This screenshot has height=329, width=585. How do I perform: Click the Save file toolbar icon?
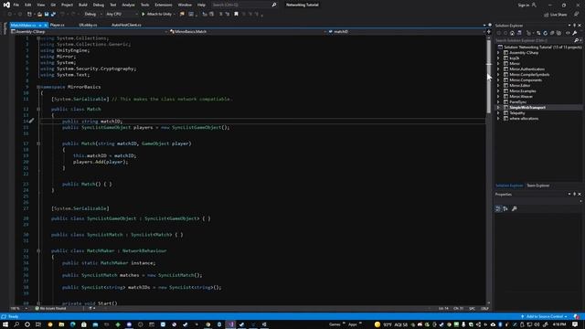tap(47, 15)
